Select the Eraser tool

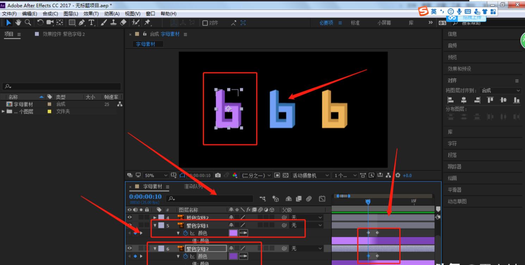123,23
